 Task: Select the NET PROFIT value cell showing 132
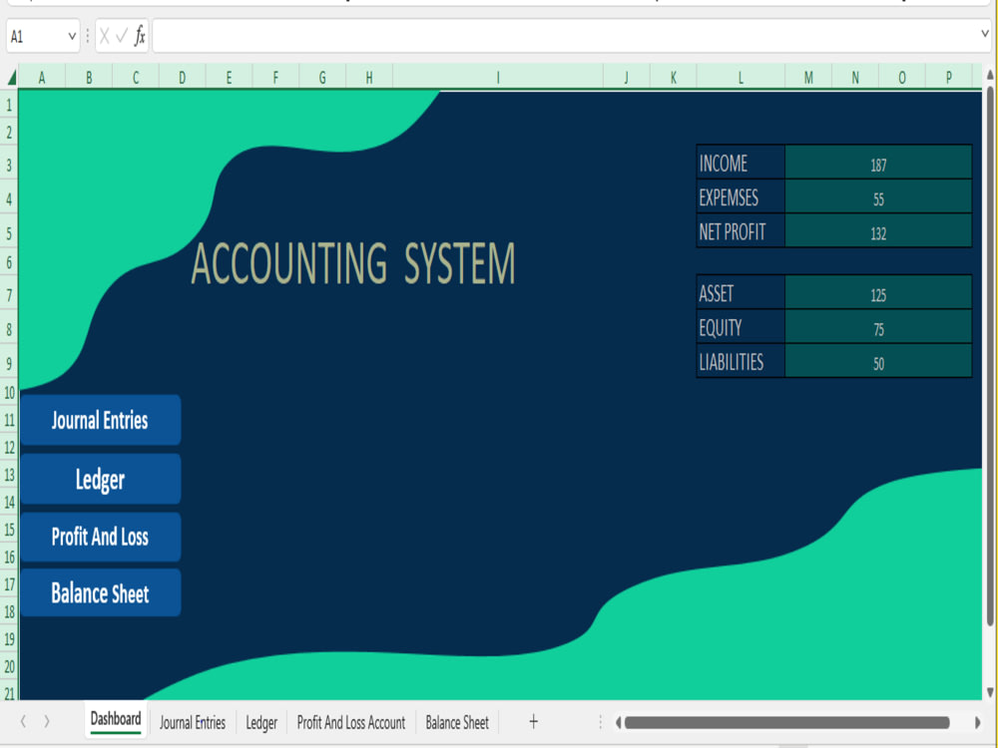(x=878, y=231)
